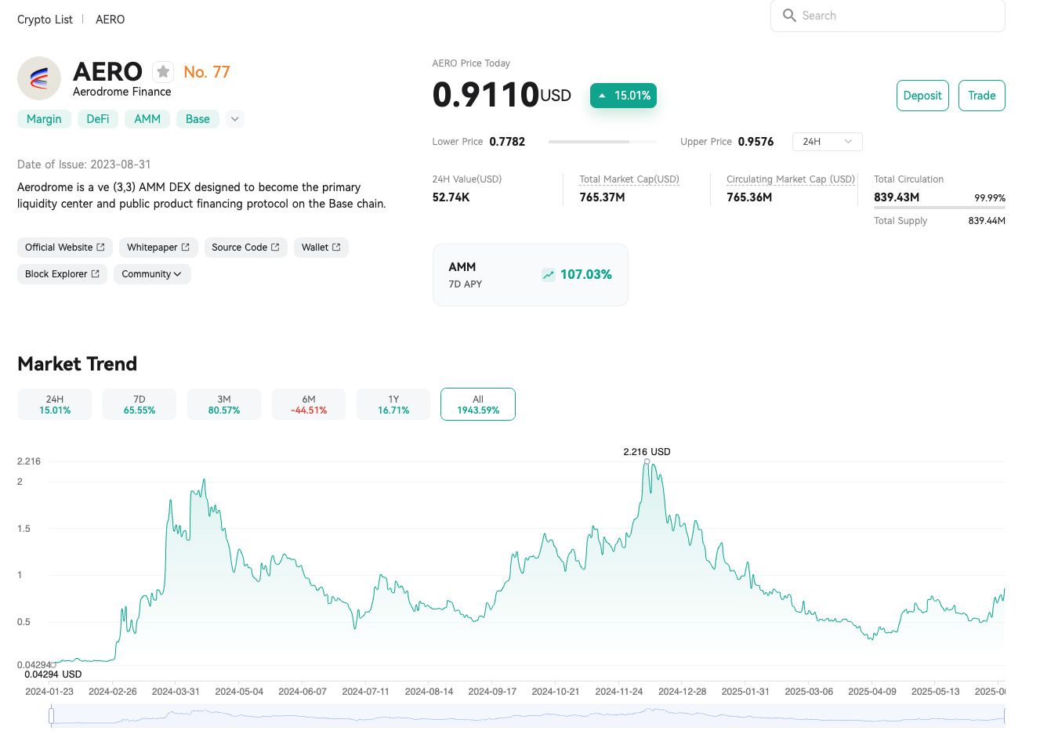Click the external link icon on Official Website
Screen dimensions: 1040x752
click(x=100, y=248)
